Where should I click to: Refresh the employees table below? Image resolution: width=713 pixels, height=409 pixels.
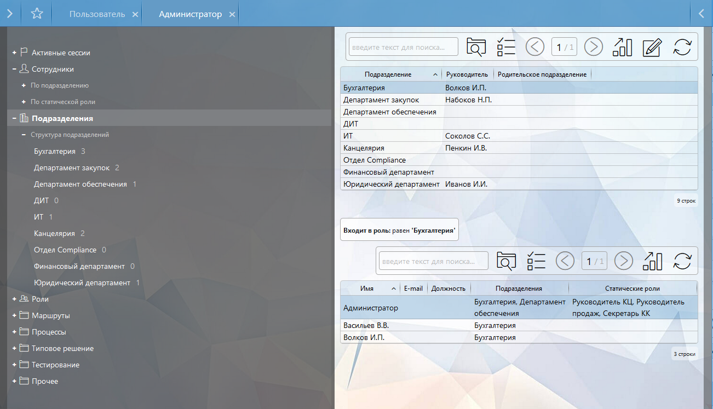click(x=682, y=261)
